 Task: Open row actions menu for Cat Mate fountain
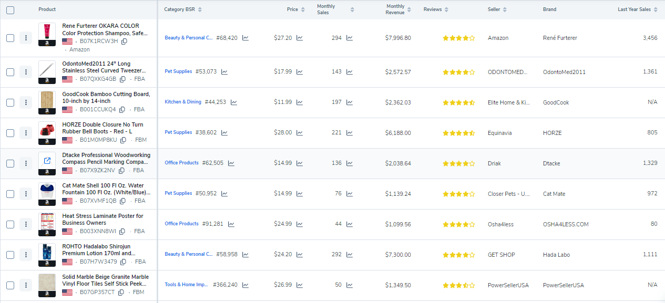click(x=26, y=194)
